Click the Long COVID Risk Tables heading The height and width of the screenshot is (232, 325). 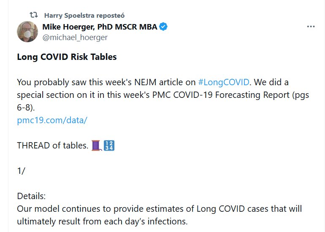tap(67, 57)
